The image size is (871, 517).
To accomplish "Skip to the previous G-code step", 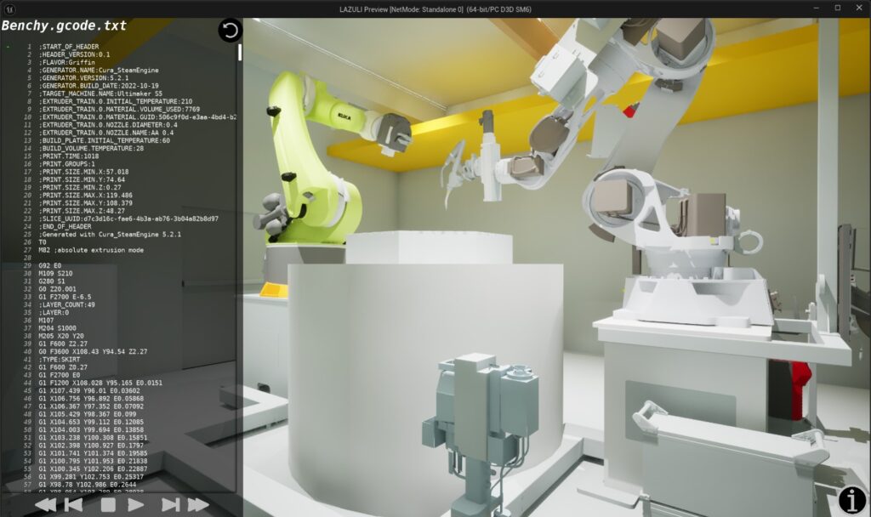I will (75, 504).
